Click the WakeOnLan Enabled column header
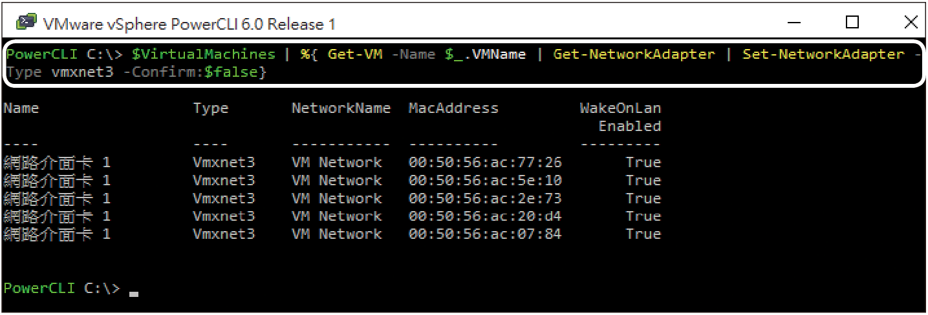Viewport: 928px width, 315px height. coord(620,117)
